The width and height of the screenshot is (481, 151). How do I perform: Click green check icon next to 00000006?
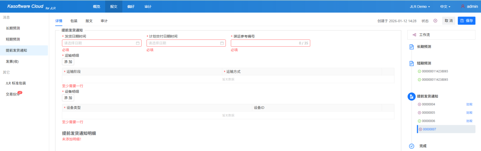[x=419, y=121]
